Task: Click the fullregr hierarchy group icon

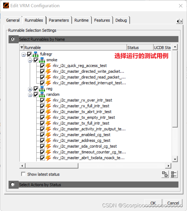Action: point(35,54)
